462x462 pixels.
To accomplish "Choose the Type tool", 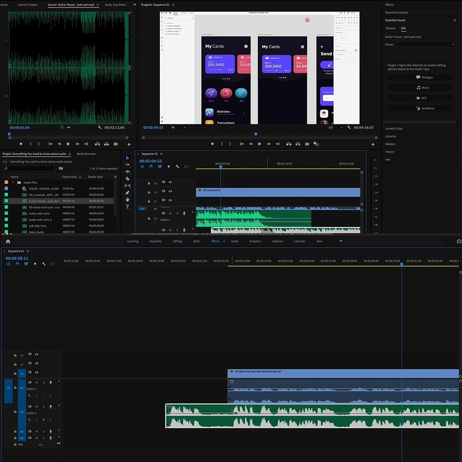I will (x=128, y=207).
